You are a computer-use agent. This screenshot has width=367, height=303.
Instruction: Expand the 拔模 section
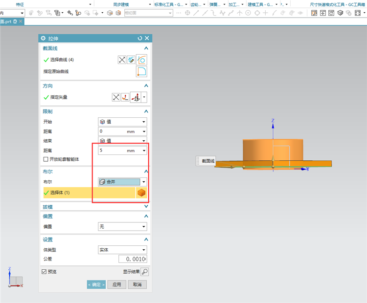pos(146,206)
